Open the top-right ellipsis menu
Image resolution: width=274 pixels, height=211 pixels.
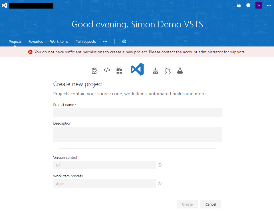tap(269, 5)
